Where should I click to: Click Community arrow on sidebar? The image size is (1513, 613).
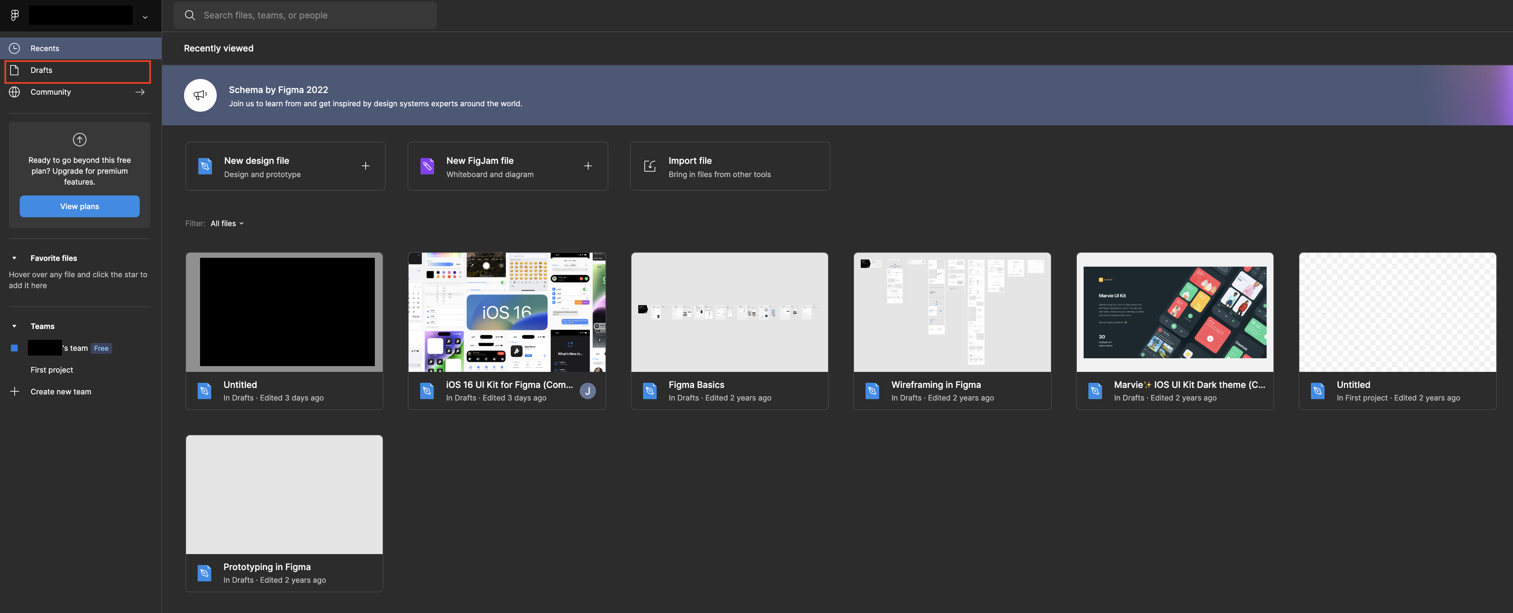tap(140, 92)
